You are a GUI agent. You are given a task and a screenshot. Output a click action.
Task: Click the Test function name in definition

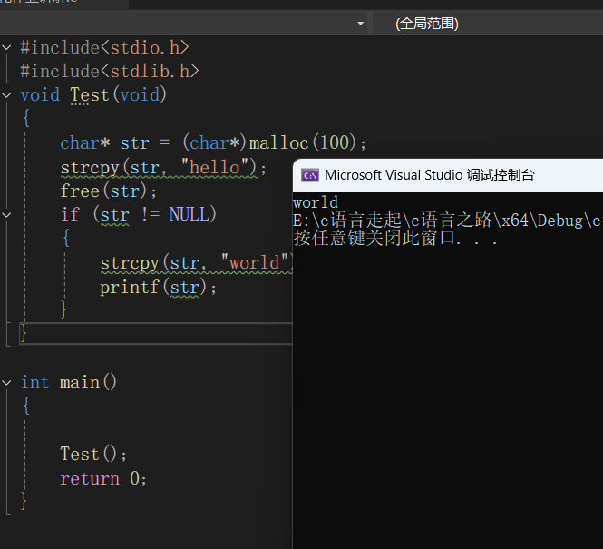90,94
